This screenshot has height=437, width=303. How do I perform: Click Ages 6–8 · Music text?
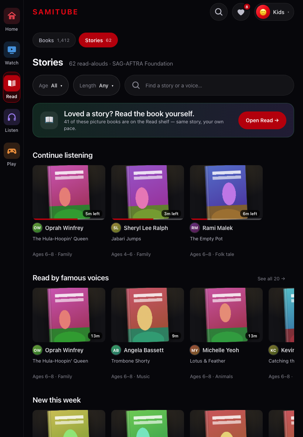click(x=130, y=377)
